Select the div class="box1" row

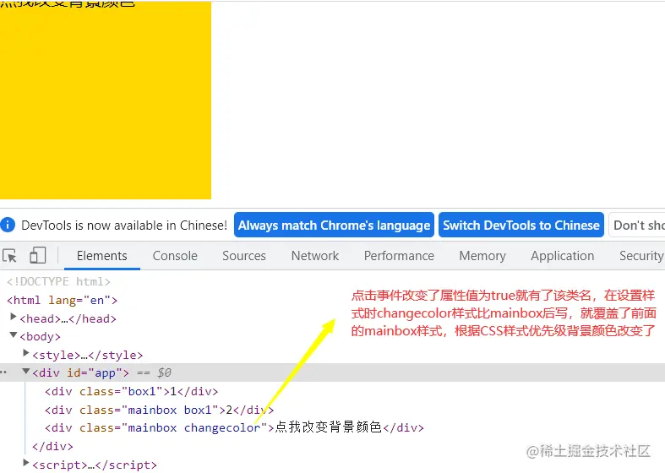(132, 391)
